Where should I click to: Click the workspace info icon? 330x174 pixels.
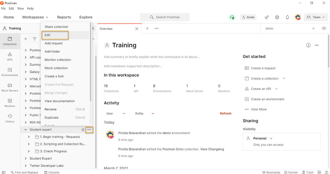[308, 45]
